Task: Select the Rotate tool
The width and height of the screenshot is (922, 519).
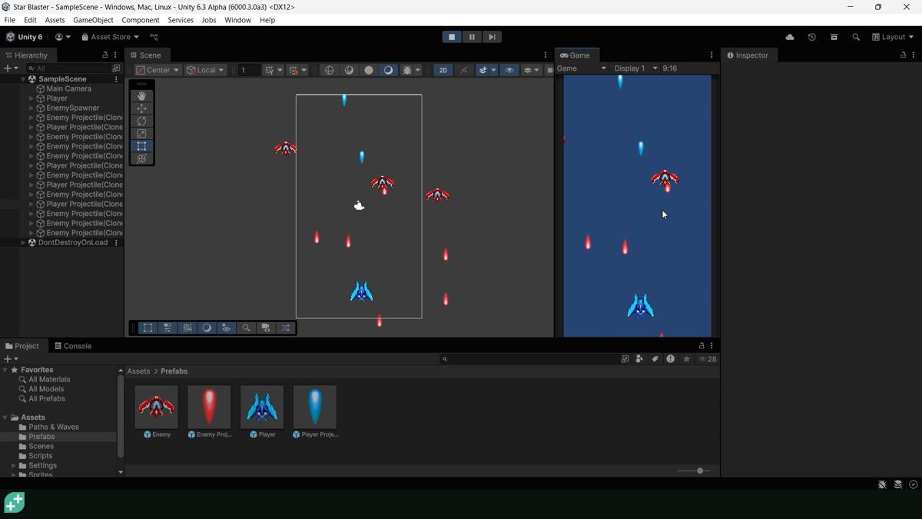Action: 141,121
